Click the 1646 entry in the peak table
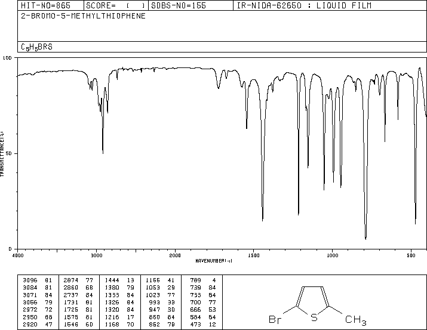427x330 pixels. tap(71, 325)
